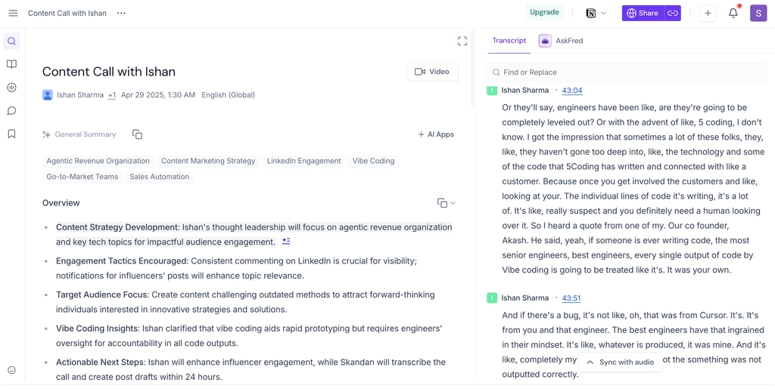Open the General Summary template selector
The height and width of the screenshot is (389, 775).
(79, 134)
